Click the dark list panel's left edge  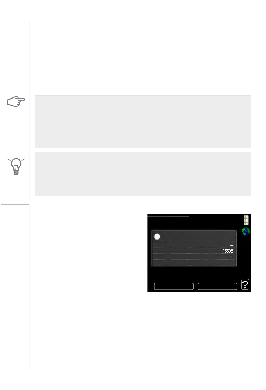click(x=152, y=249)
